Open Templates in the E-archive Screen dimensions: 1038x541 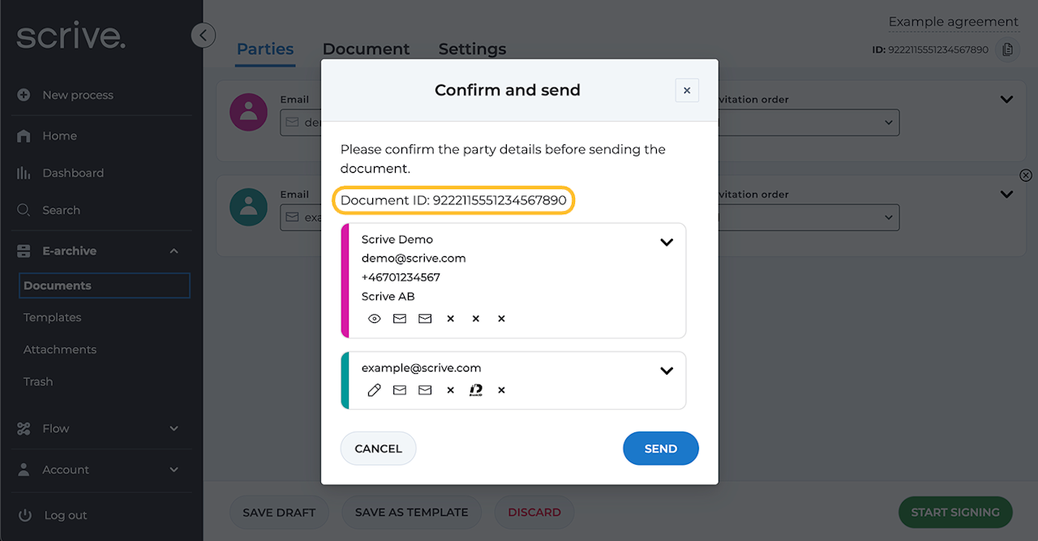[x=53, y=317]
